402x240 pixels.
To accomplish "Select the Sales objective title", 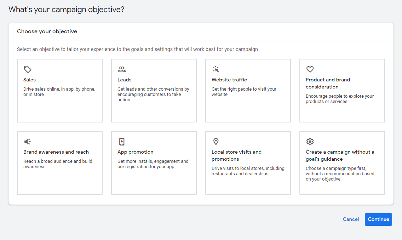I will tap(30, 80).
